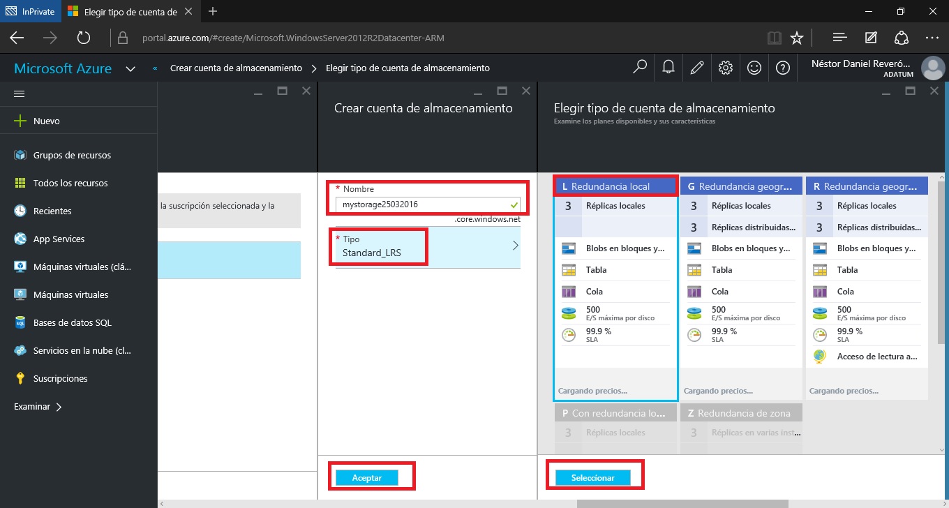Image resolution: width=949 pixels, height=508 pixels.
Task: Expand the Examinar browse chevron
Action: pyautogui.click(x=59, y=406)
